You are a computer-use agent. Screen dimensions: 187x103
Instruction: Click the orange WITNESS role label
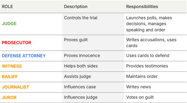12,66
